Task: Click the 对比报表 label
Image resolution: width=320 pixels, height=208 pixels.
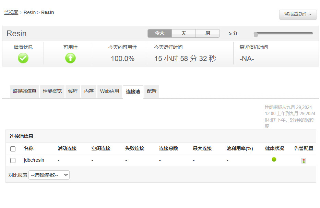Action: [x=18, y=175]
